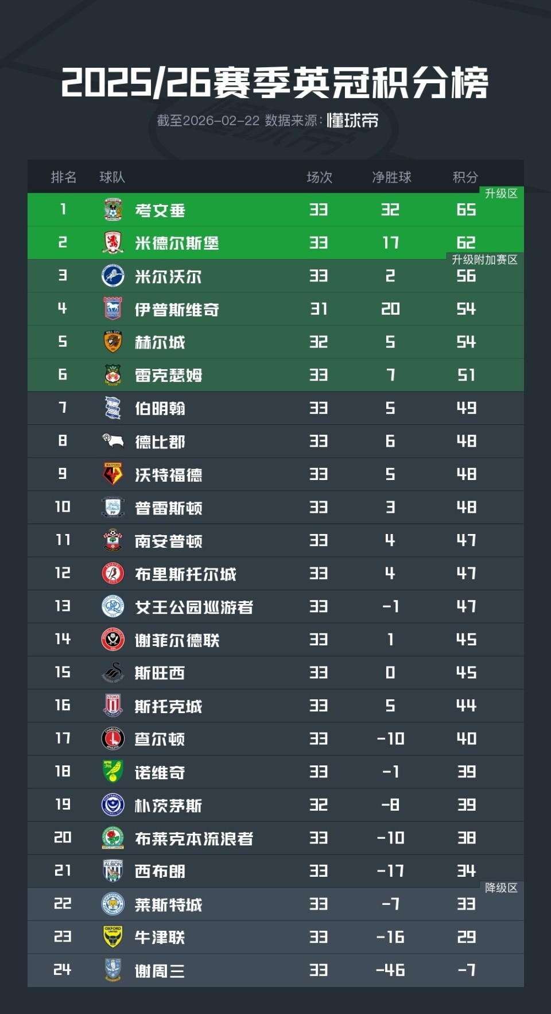Click the Sheffield United blades crest
The height and width of the screenshot is (1014, 551).
pos(113,640)
